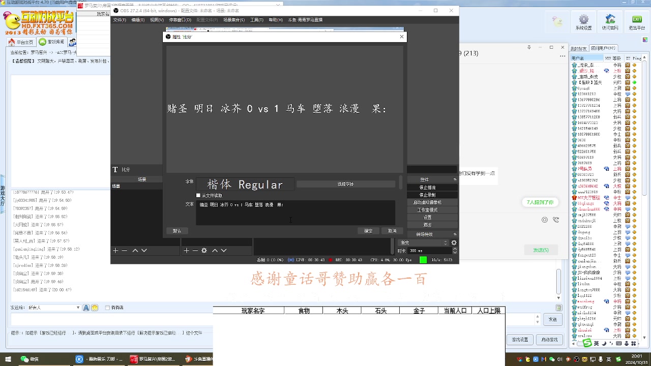
Task: Open the emoji face icon in chat
Action: pyautogui.click(x=95, y=308)
